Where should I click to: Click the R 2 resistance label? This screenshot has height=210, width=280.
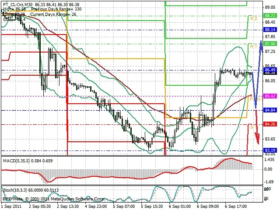click(x=254, y=18)
